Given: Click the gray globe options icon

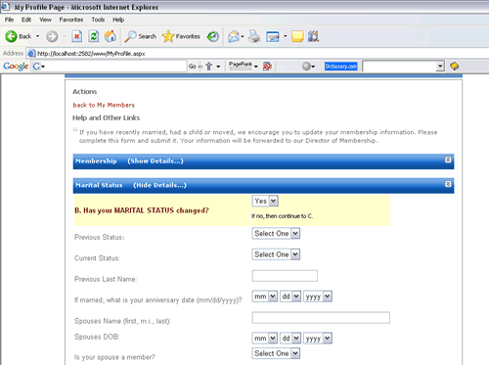Looking at the screenshot, I should pos(306,67).
